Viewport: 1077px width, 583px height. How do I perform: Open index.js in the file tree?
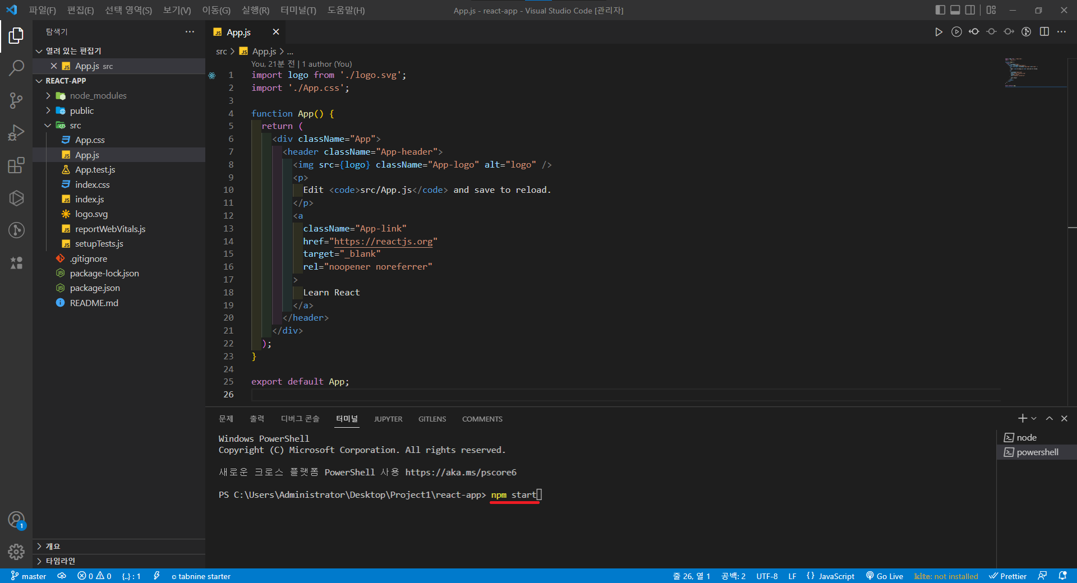[x=119, y=200]
